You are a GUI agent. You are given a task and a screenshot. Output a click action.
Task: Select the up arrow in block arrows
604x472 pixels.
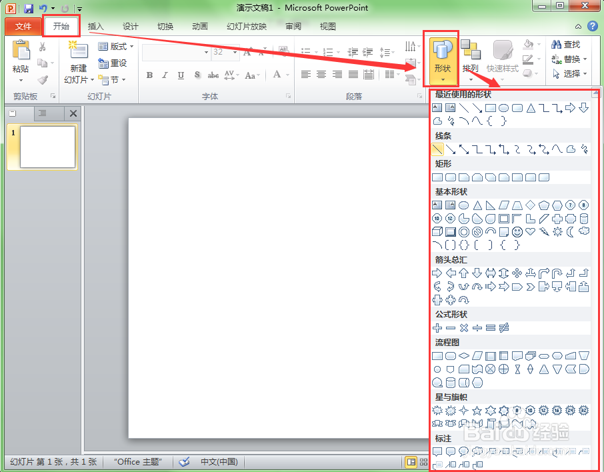coord(464,273)
